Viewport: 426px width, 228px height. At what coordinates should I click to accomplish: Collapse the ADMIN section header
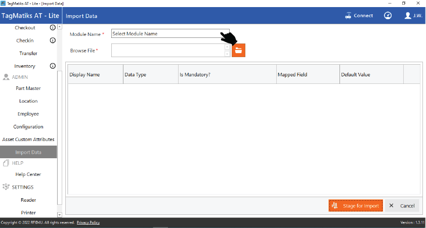pos(19,77)
